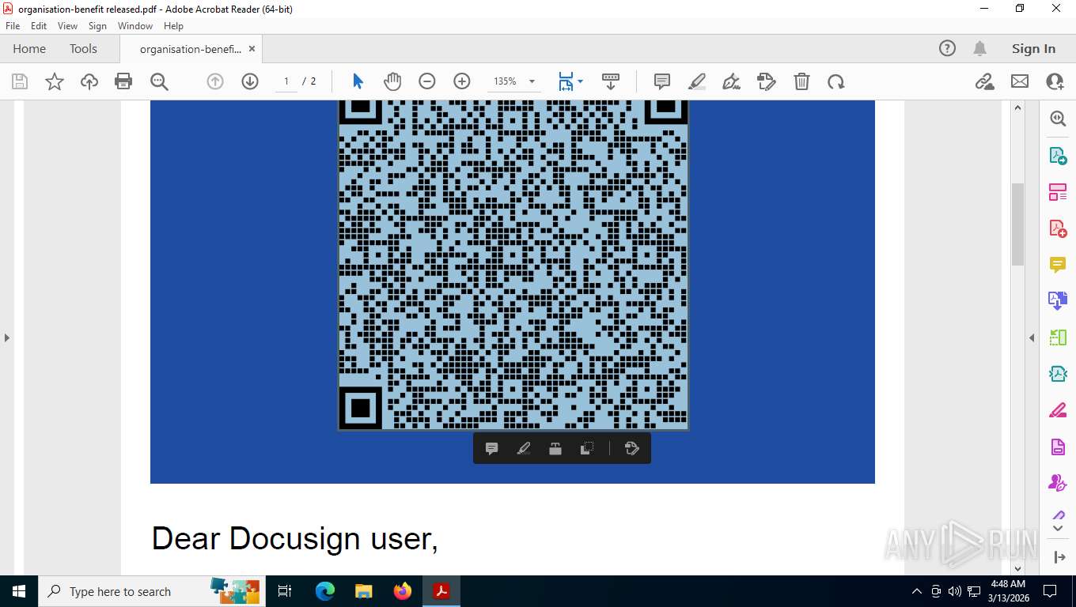Select the Highlight text tool
Viewport: 1076px width, 607px height.
click(697, 81)
